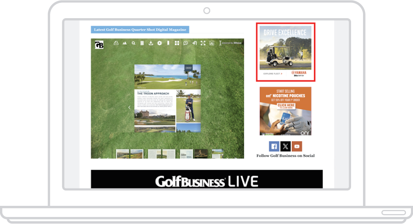Open the 'powered by 3DIssue' link
This screenshot has height=224, width=413.
(232, 43)
